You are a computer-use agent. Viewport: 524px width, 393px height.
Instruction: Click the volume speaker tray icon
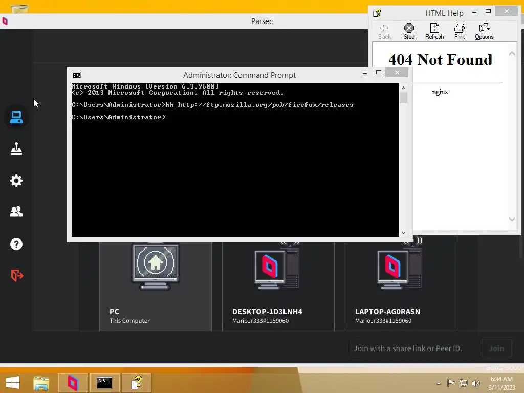point(476,383)
